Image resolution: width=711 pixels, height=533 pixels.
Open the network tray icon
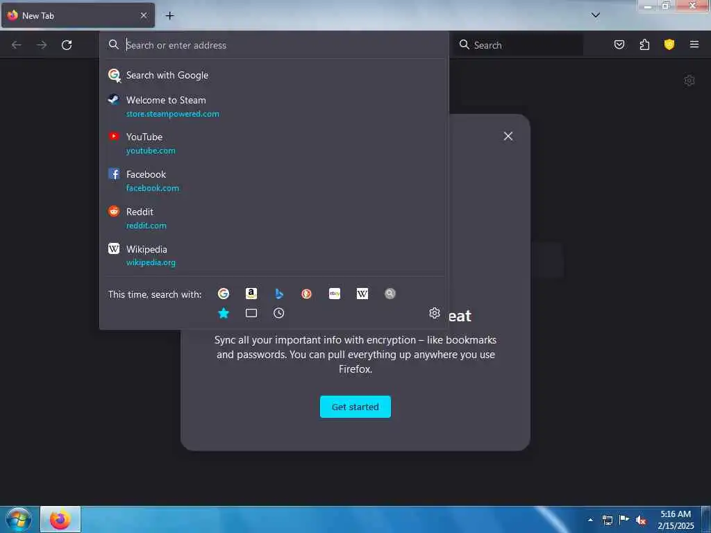608,520
